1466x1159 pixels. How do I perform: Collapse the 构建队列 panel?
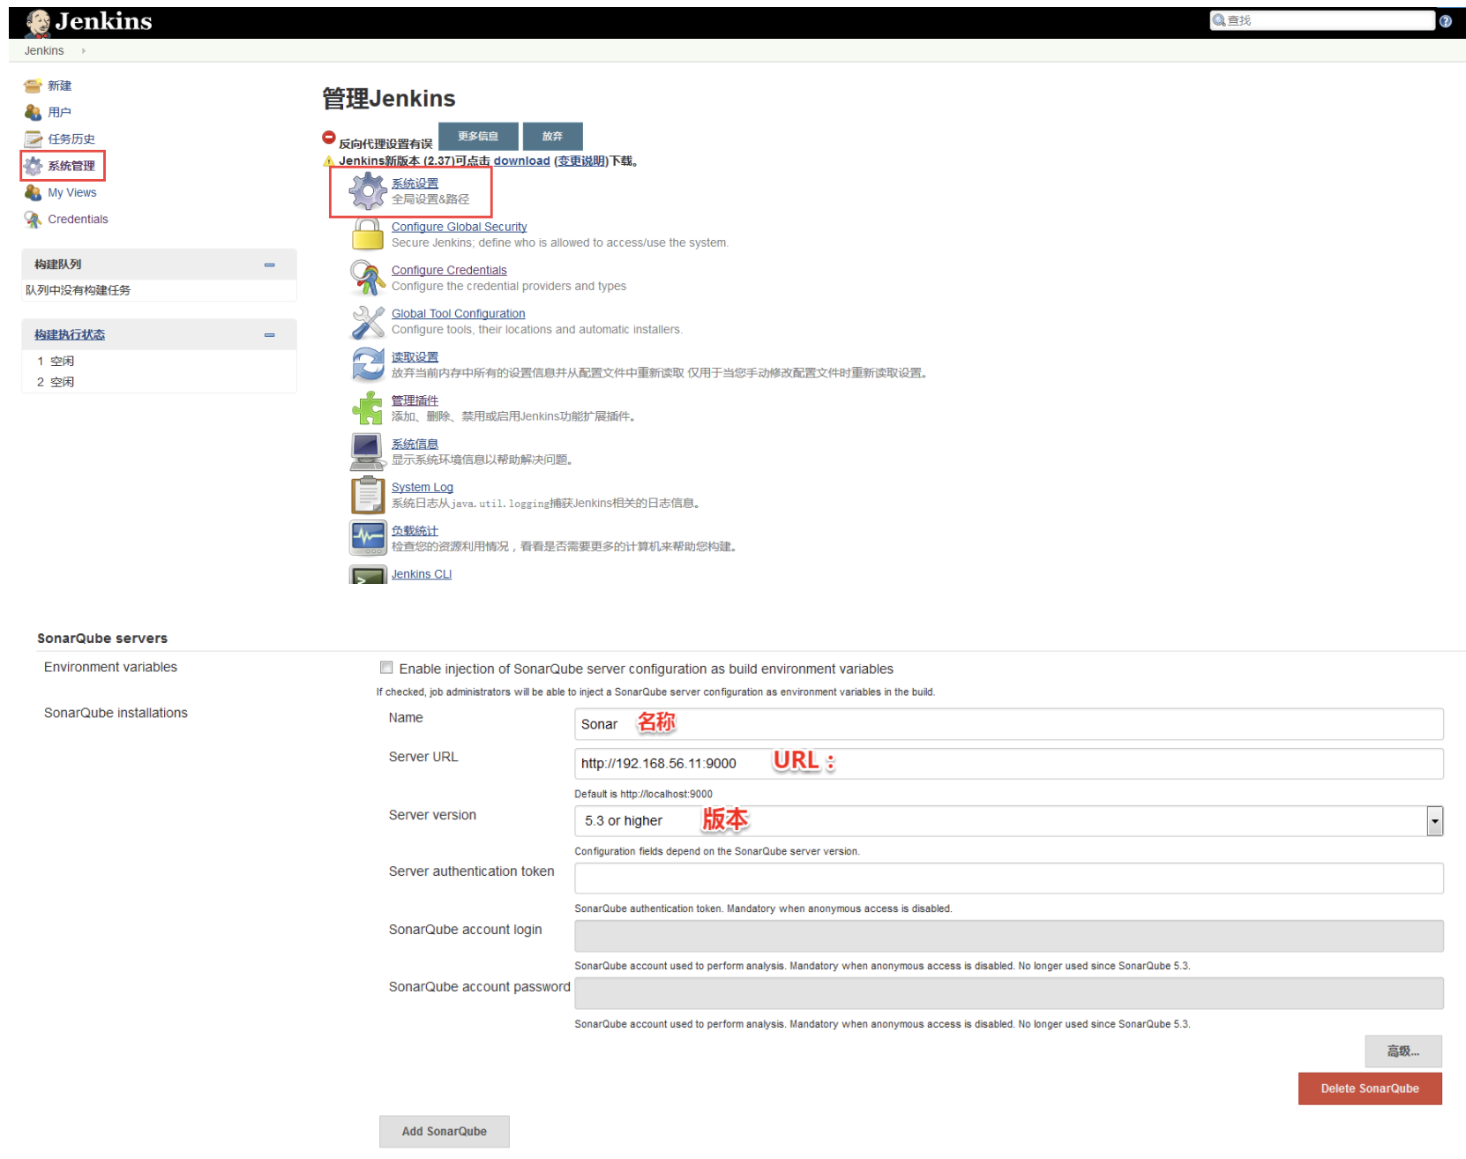pos(269,265)
